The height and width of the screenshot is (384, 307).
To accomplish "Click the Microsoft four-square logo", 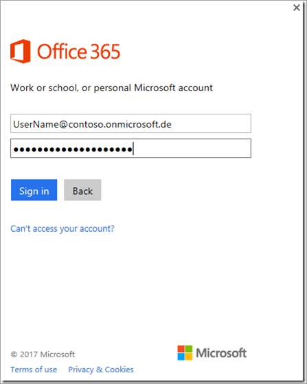I will 185,352.
